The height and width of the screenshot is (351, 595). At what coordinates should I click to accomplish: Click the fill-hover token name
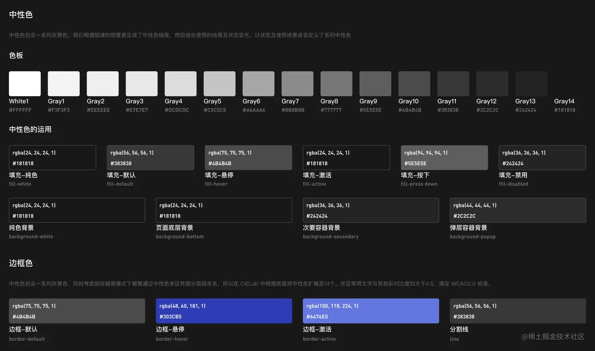coord(216,184)
